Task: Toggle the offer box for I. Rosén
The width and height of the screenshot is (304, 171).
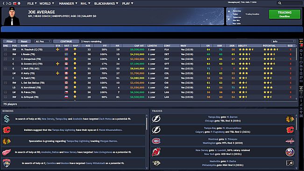Action: click(x=6, y=54)
